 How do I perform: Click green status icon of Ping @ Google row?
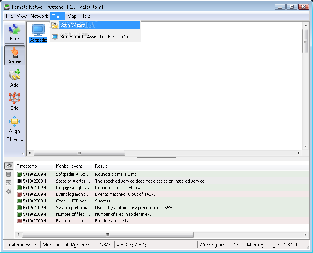coord(19,188)
